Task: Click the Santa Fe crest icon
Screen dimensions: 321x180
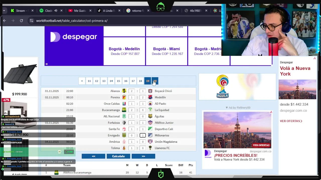Action: click(124, 129)
